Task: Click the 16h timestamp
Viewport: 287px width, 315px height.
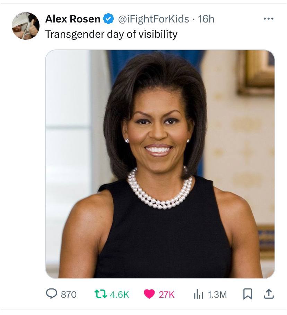Action: [206, 19]
